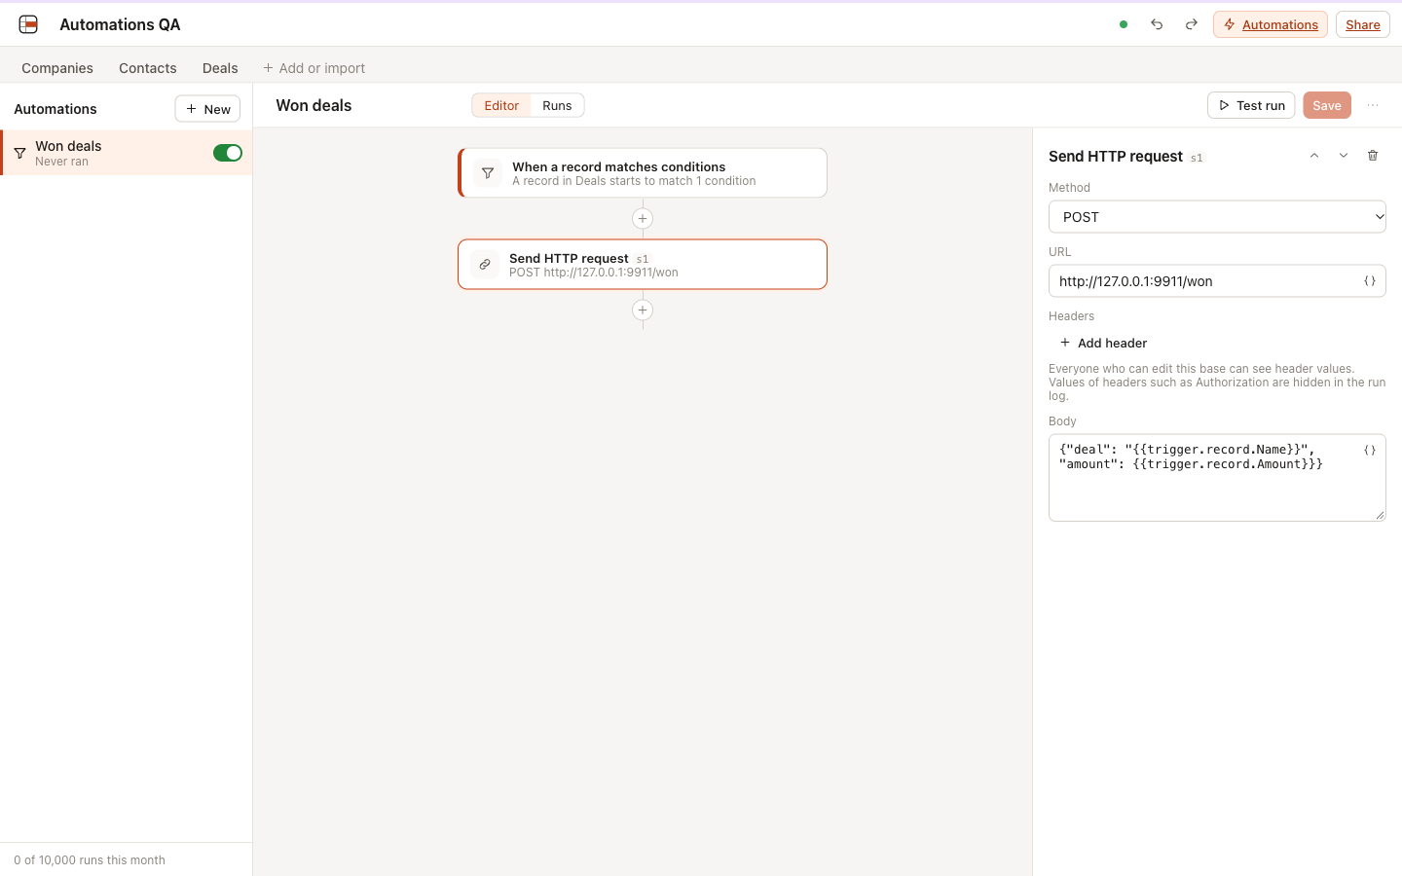Screen dimensions: 1402x876
Task: Add a step after Send HTTP request
Action: [643, 310]
